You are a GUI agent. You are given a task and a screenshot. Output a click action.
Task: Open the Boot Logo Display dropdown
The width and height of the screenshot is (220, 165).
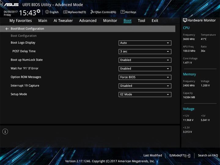[x=145, y=43]
